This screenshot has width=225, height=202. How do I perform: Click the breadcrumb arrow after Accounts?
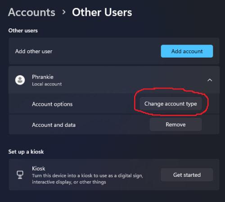[64, 12]
